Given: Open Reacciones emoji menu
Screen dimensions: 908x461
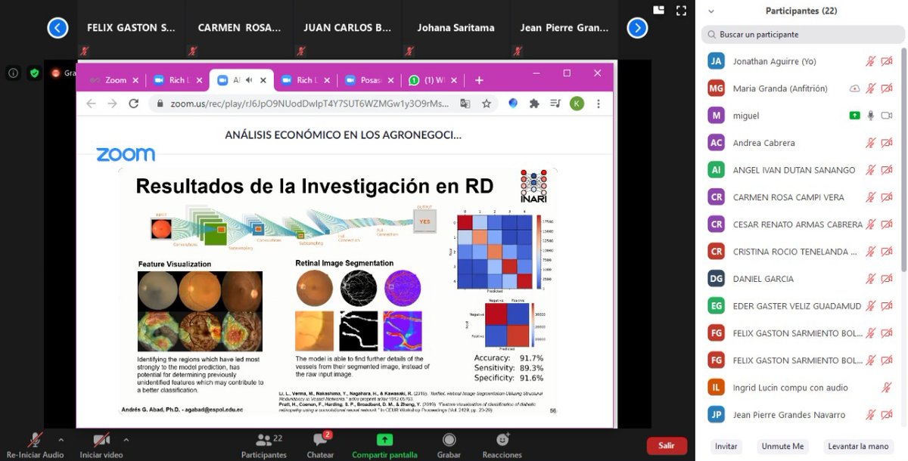Looking at the screenshot, I should (x=502, y=444).
